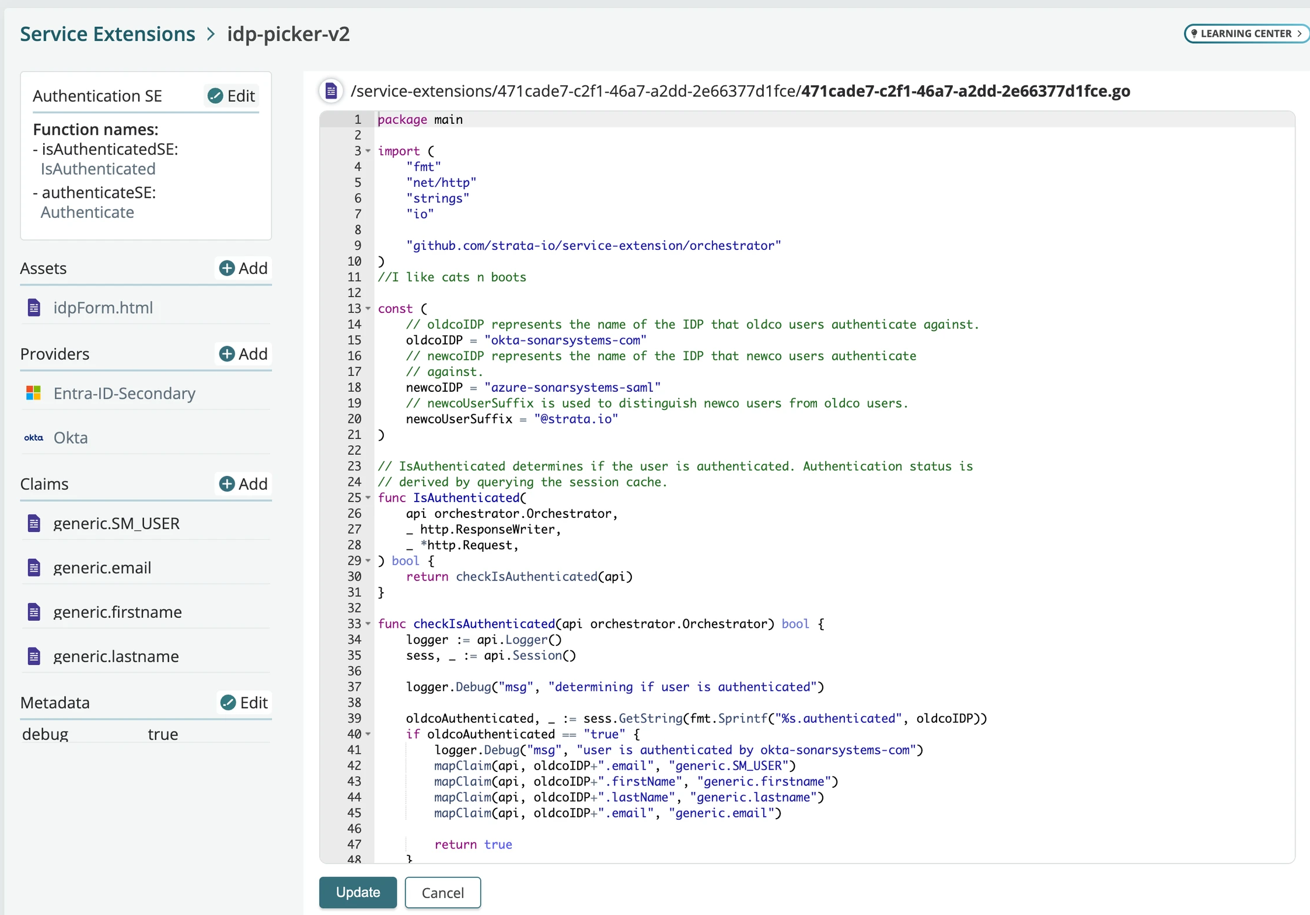Click the plus icon in the Assets section

click(227, 268)
